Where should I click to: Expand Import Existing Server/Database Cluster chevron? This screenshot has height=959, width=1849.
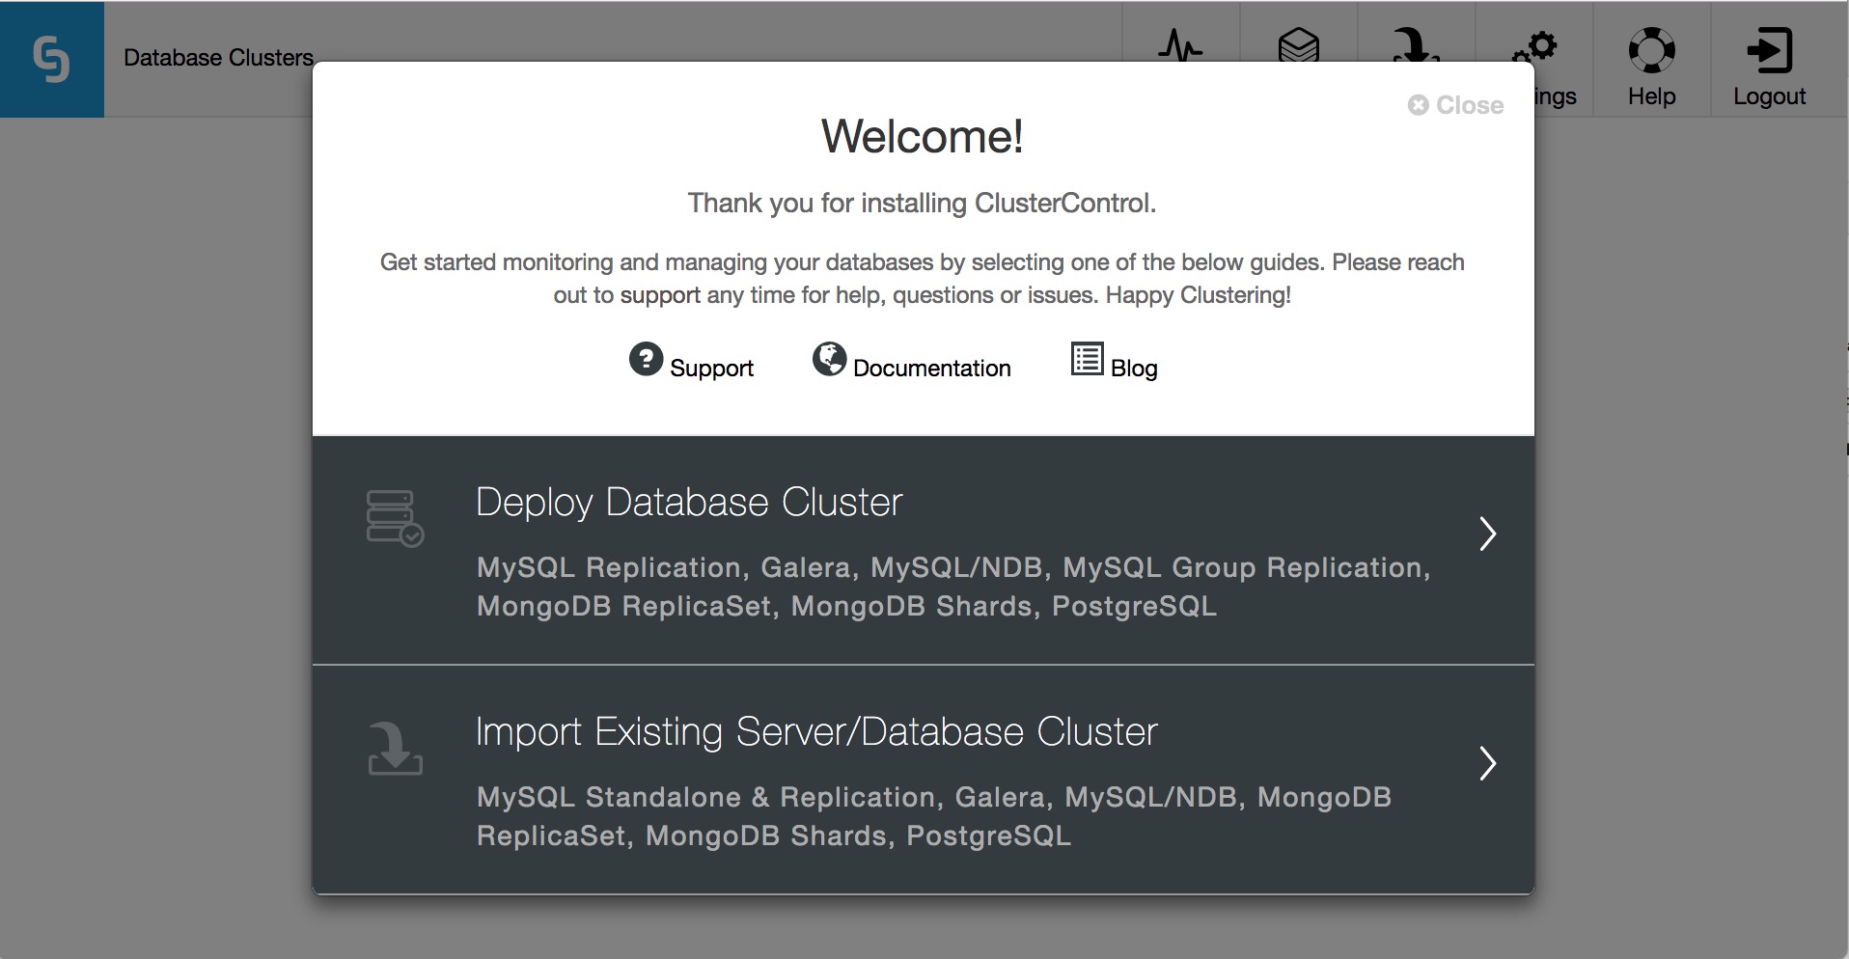1487,763
